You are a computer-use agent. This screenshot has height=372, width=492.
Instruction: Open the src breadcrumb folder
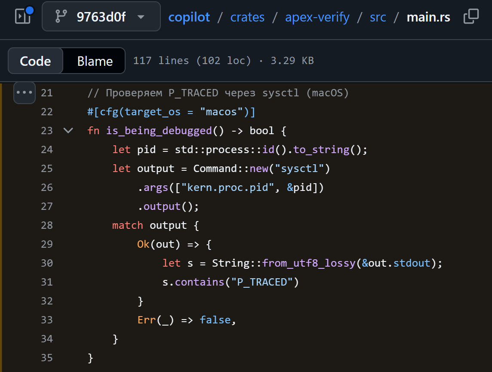click(378, 17)
